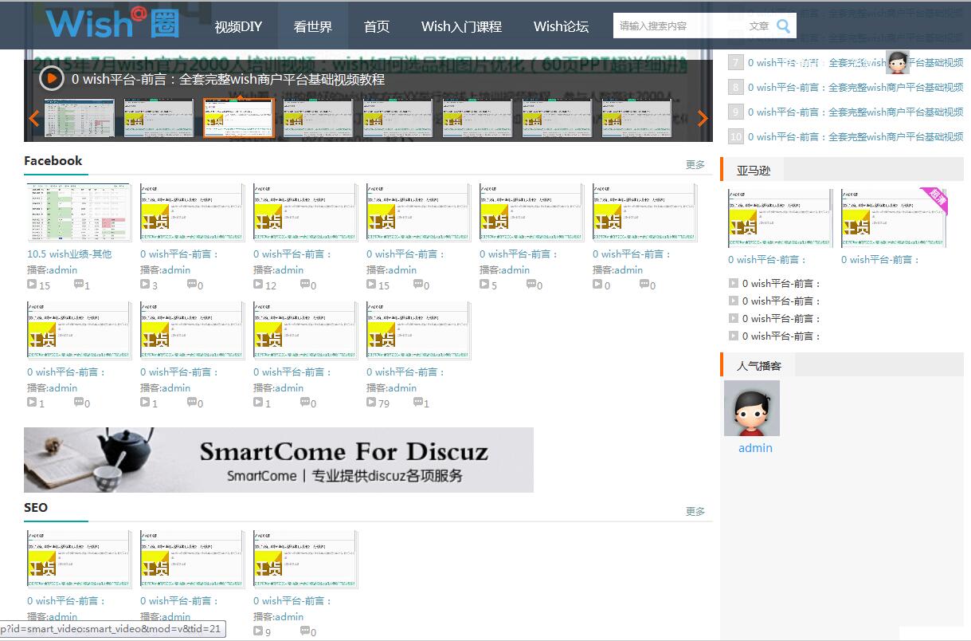Click the magnifier search icon
The width and height of the screenshot is (971, 641).
[783, 26]
